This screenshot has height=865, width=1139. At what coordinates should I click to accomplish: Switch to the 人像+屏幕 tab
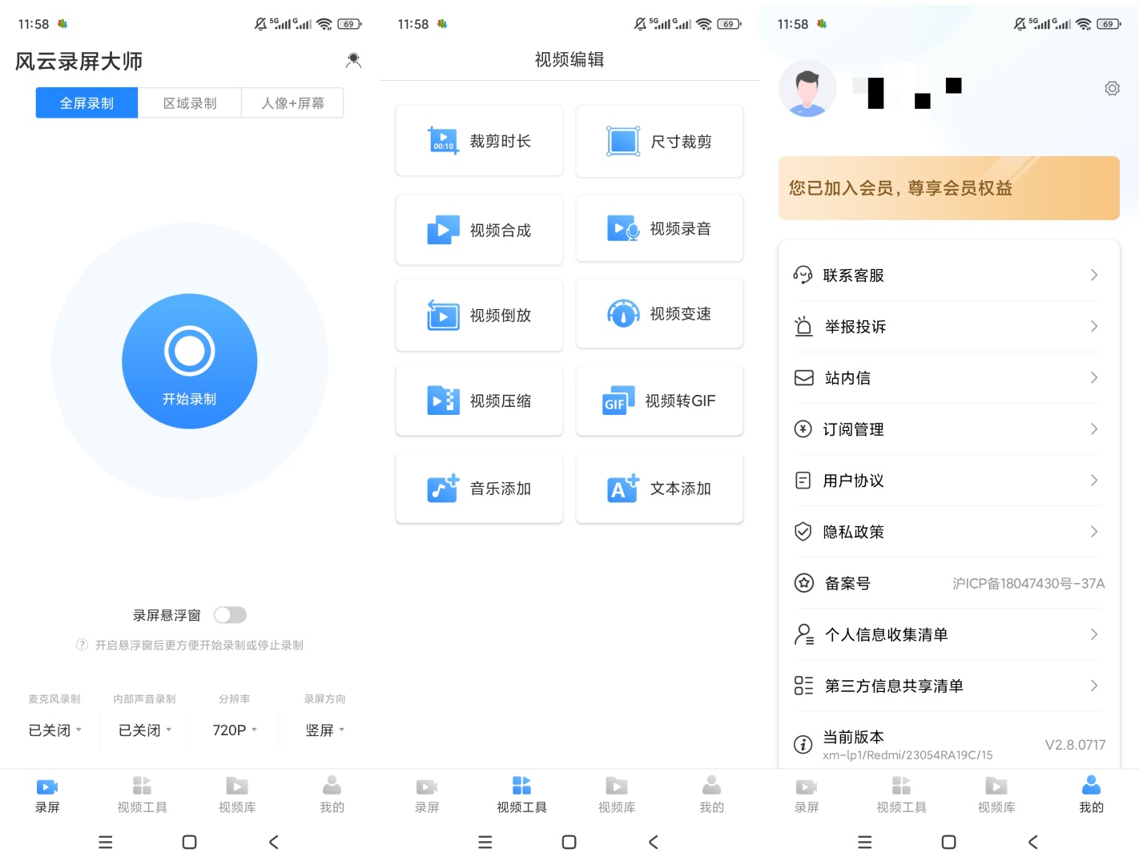[x=292, y=103]
